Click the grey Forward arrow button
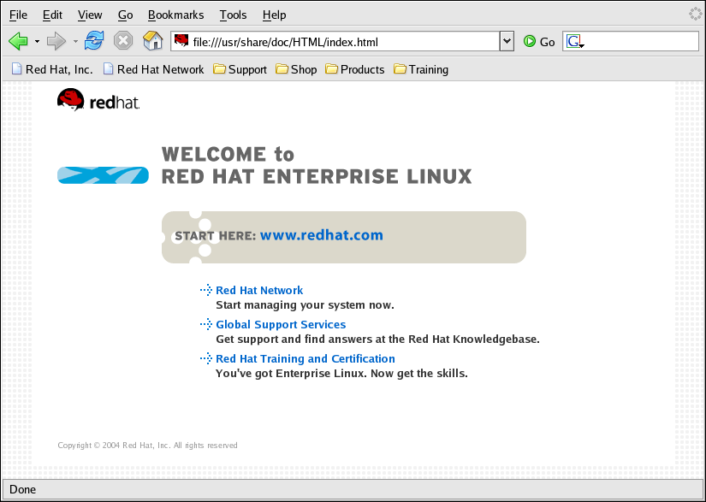The width and height of the screenshot is (706, 502). pyautogui.click(x=56, y=41)
